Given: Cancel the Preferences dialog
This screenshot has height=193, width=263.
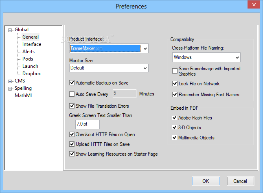Looking at the screenshot, I should [240, 181].
